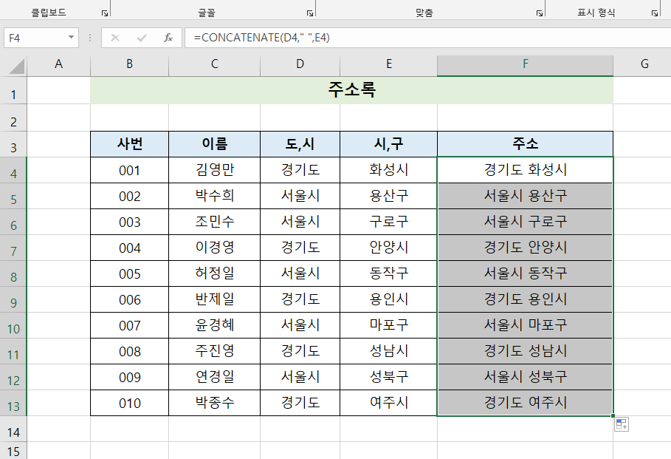Image resolution: width=671 pixels, height=459 pixels.
Task: Select cell containing 이경영
Action: 214,248
